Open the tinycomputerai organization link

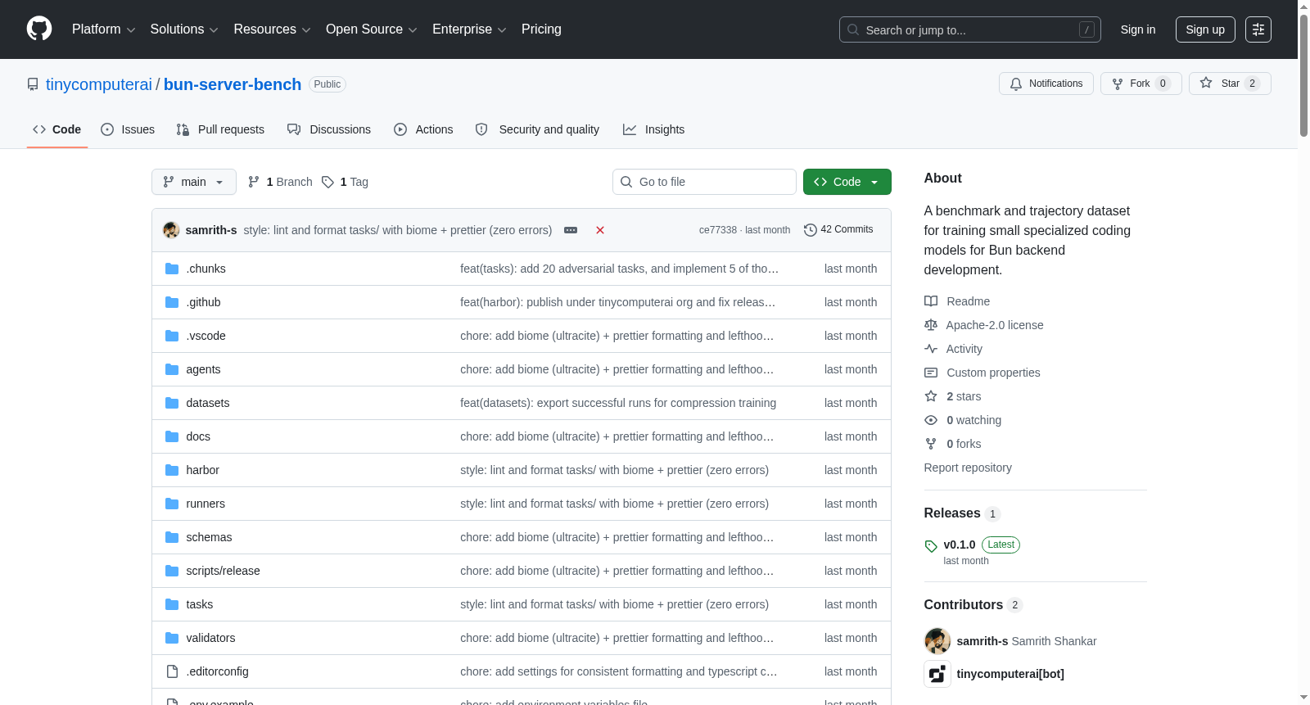point(99,84)
